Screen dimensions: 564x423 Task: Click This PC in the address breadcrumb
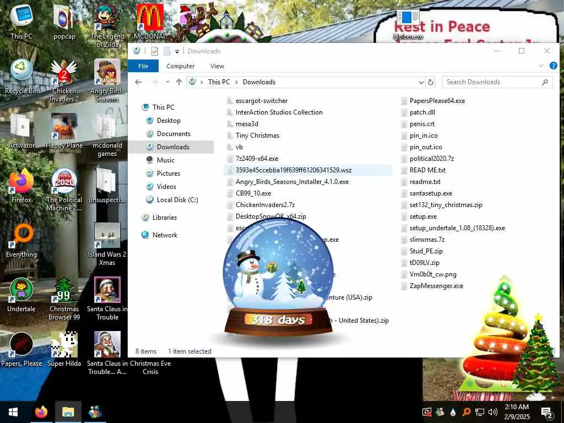click(219, 82)
